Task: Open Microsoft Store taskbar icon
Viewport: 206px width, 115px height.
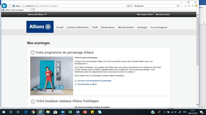Action: coord(55,112)
